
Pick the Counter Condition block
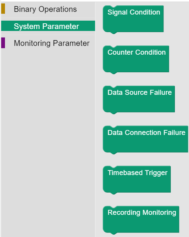(x=136, y=59)
